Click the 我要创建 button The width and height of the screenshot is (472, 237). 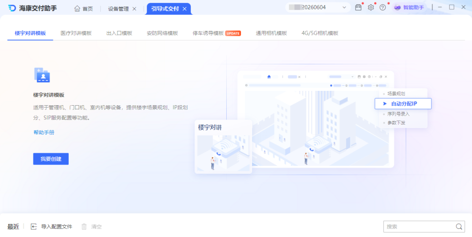click(51, 159)
